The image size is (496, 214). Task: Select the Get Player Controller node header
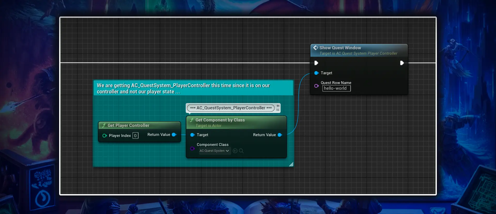(x=139, y=125)
